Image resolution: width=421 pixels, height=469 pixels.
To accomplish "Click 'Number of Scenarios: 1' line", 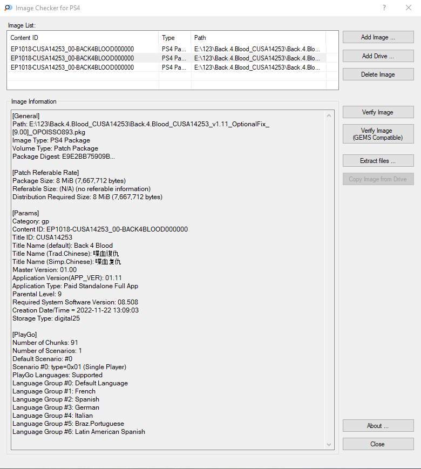I will point(47,350).
